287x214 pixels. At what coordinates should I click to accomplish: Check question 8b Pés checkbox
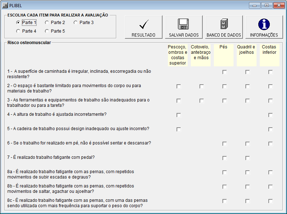[225, 187]
